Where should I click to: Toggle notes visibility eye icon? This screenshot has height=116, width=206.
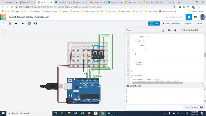click(36, 24)
